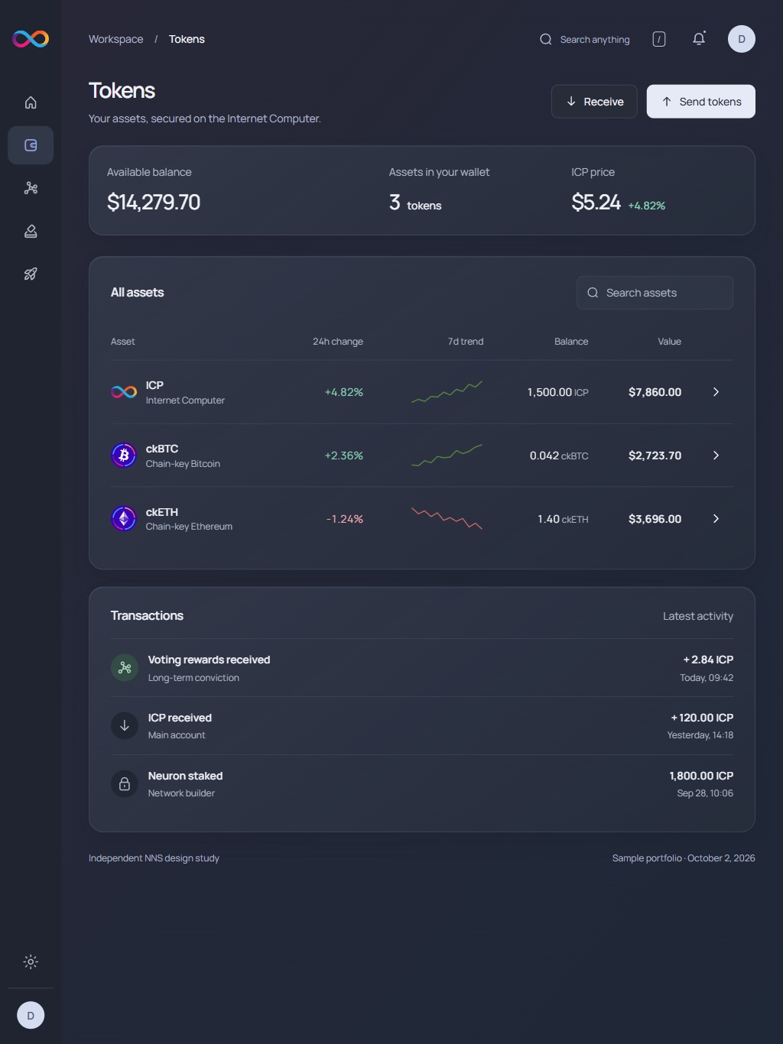Open the voting stamp sidebar icon
This screenshot has height=1044, width=783.
[31, 231]
